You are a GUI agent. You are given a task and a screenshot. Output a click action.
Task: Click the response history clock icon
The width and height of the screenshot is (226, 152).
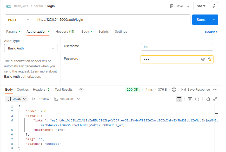tap(81, 90)
